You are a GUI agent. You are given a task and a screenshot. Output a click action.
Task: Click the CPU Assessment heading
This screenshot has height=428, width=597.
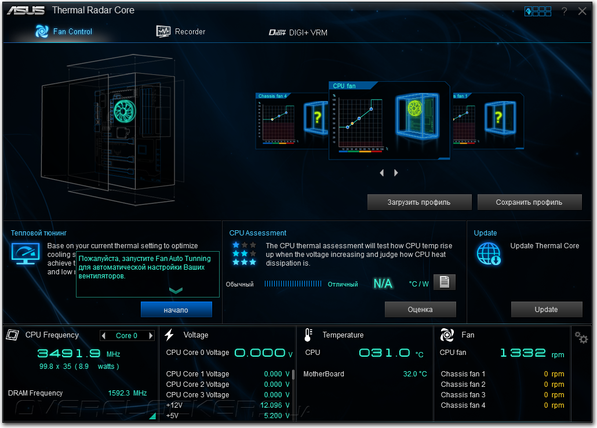(258, 233)
